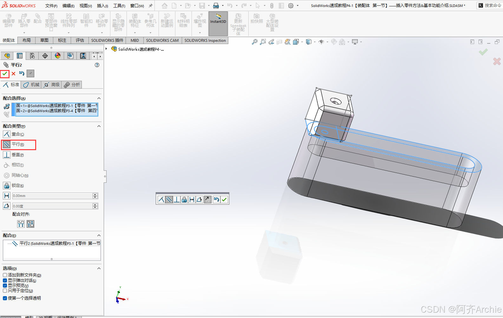
Task: Open the PropertyManager tab icon
Action: pos(20,56)
